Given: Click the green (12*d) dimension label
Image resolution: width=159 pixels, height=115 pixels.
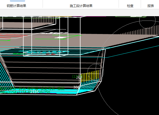Looking at the screenshot, I should tap(77, 76).
